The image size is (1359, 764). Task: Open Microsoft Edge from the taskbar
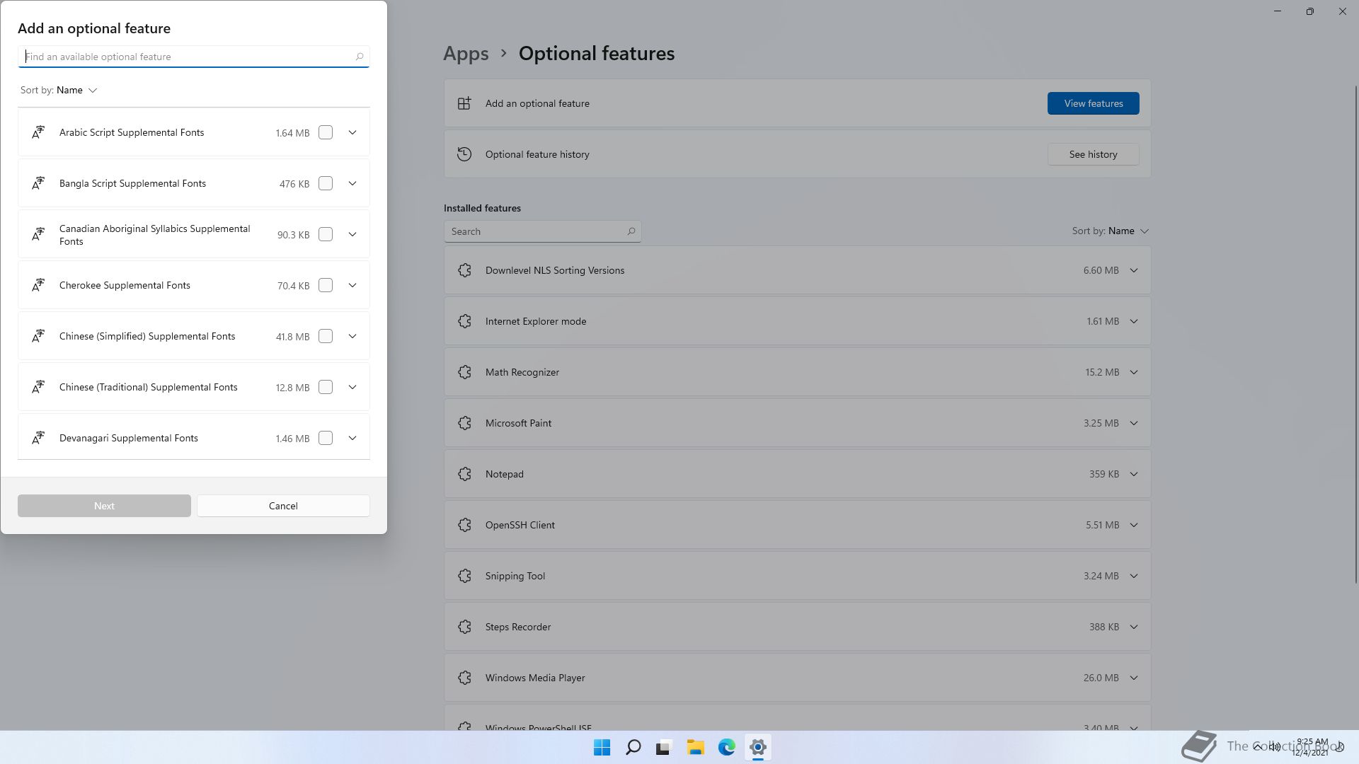point(726,747)
